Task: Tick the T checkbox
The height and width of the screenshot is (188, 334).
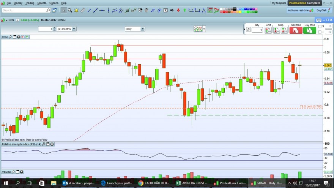Action: pyautogui.click(x=320, y=32)
